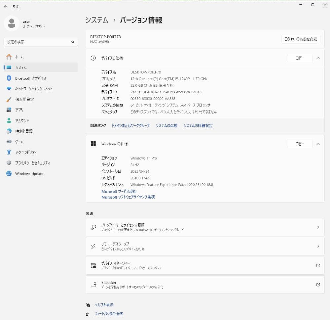330x320 pixels.
Task: Go to ホーム in the sidebar
Action: click(19, 57)
